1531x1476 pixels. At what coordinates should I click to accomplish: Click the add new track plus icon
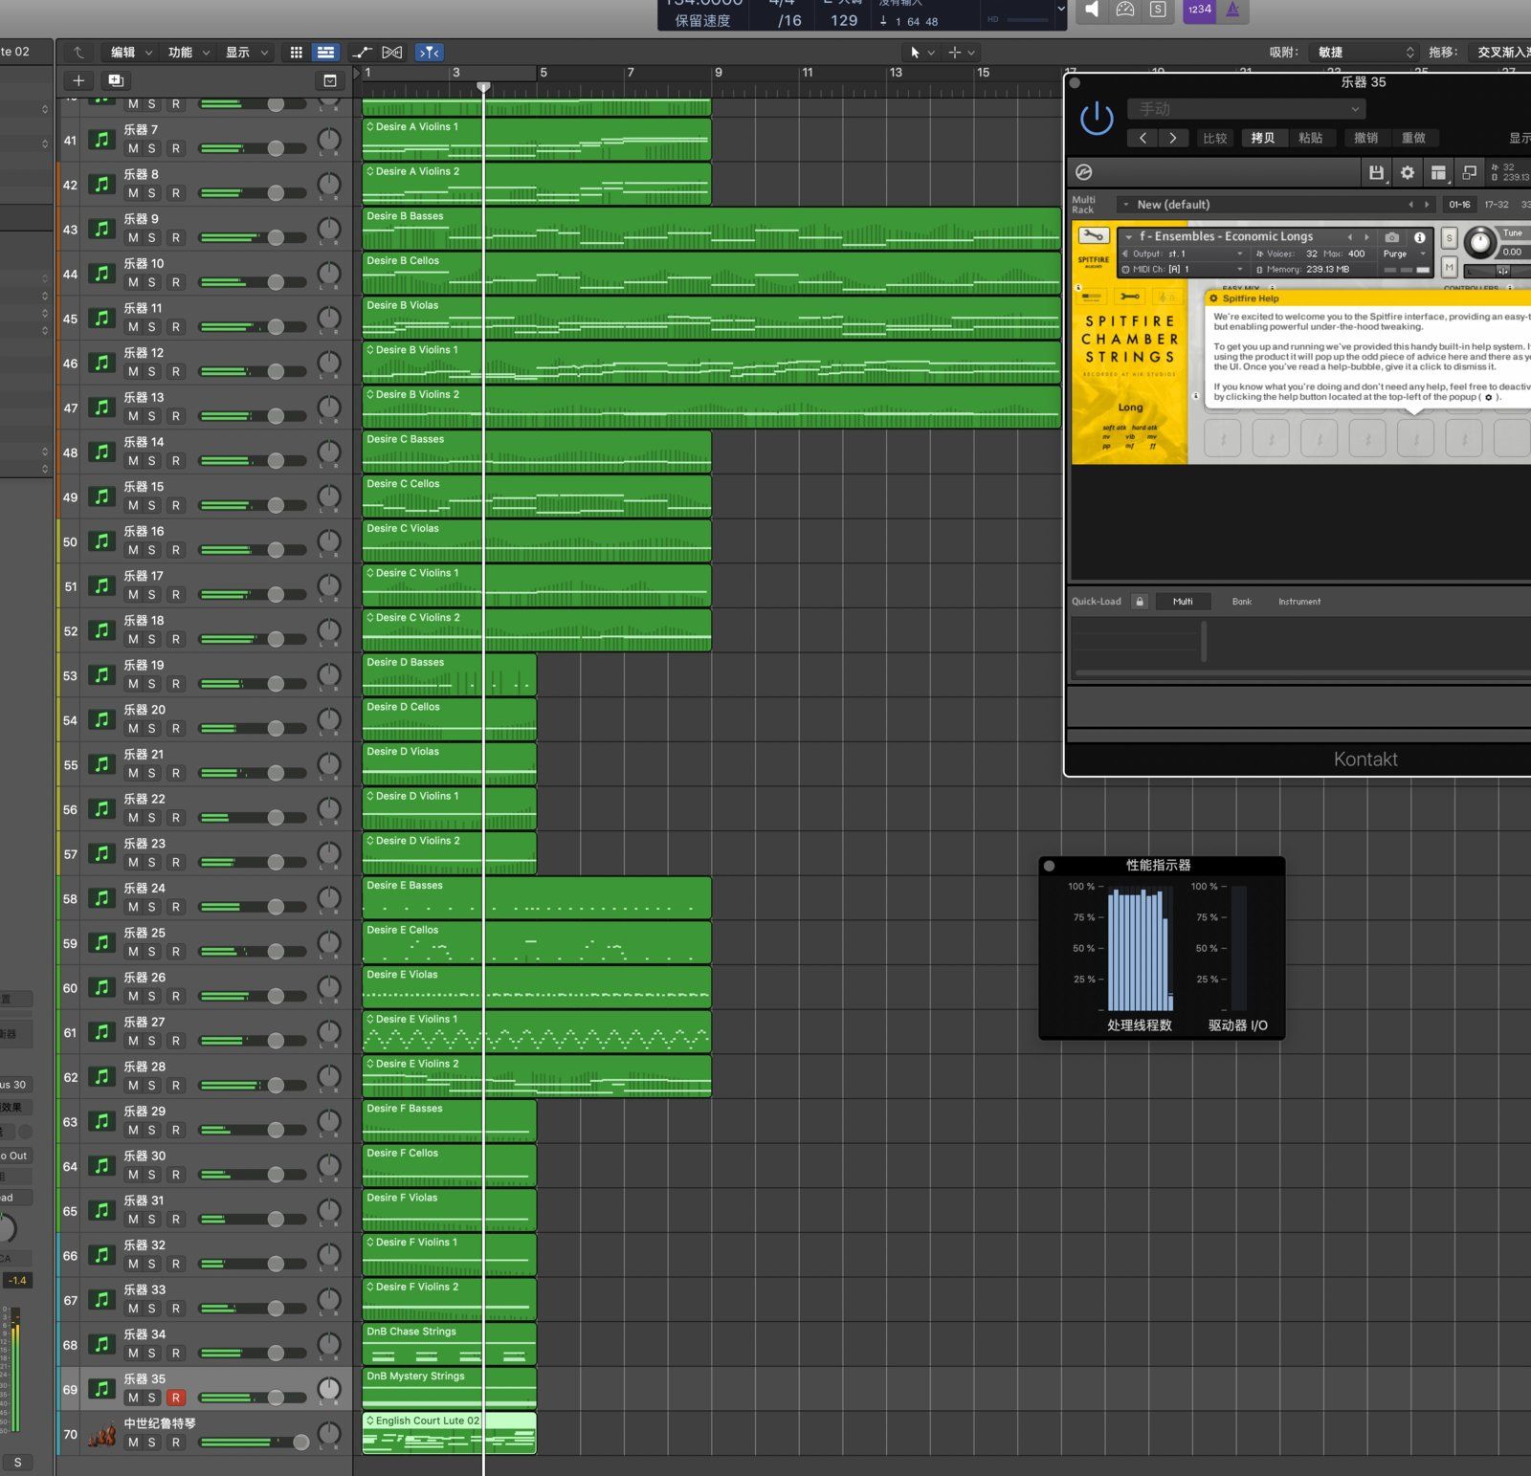[x=78, y=80]
